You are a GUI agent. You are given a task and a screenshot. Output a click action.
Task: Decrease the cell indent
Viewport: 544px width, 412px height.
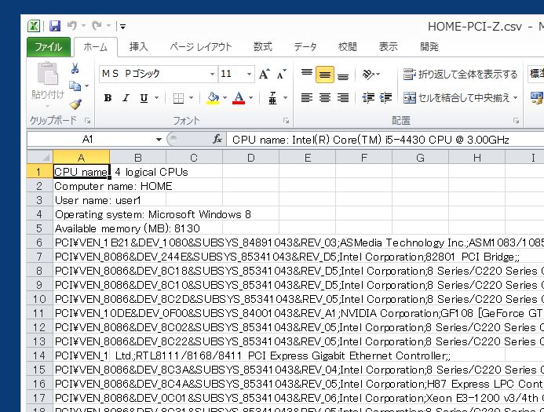click(x=368, y=98)
